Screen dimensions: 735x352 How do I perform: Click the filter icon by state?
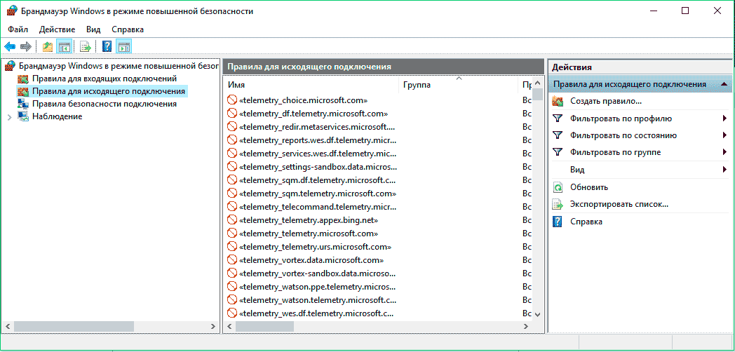point(558,135)
